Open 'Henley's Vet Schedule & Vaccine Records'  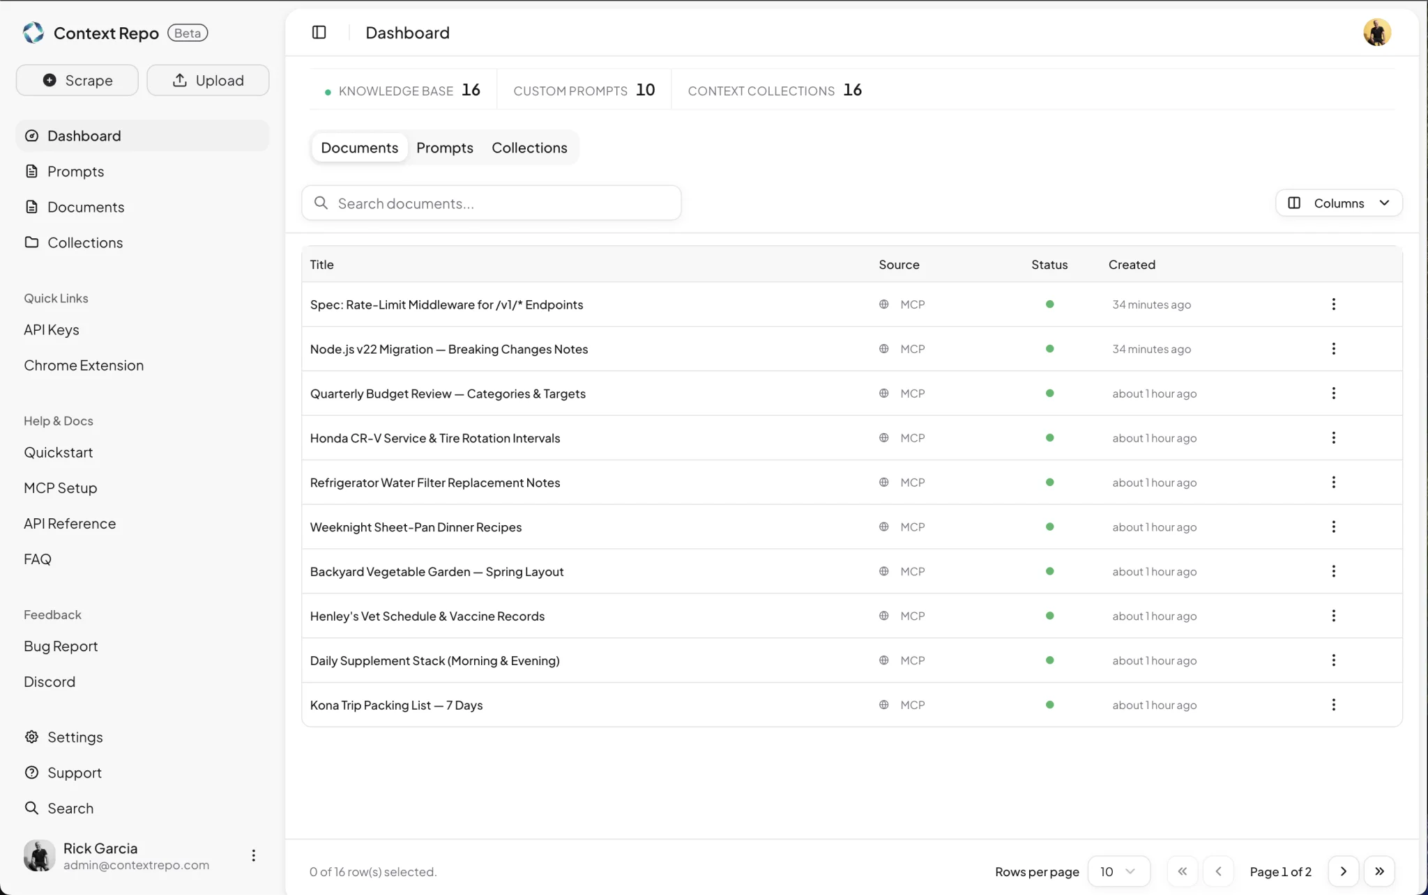pyautogui.click(x=427, y=616)
